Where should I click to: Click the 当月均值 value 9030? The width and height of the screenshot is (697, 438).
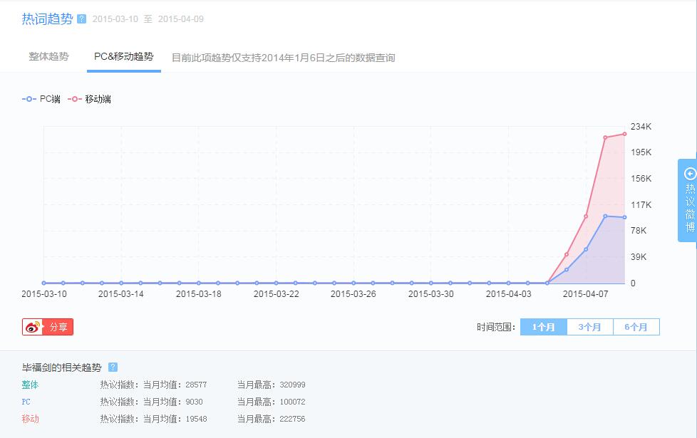click(x=195, y=402)
